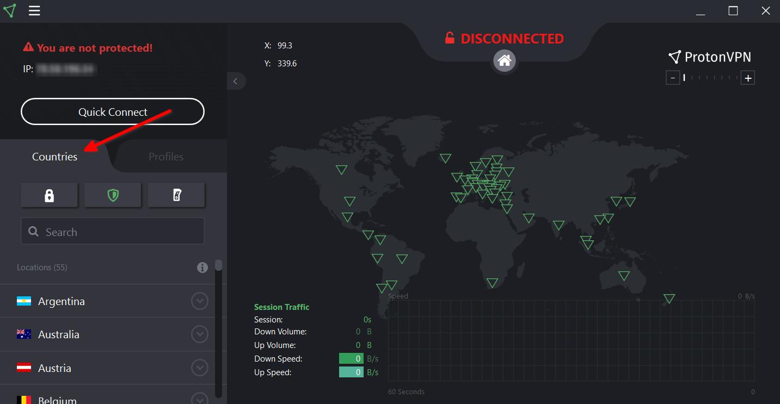Click the Argentina flag icon
Image resolution: width=780 pixels, height=404 pixels.
click(x=24, y=301)
